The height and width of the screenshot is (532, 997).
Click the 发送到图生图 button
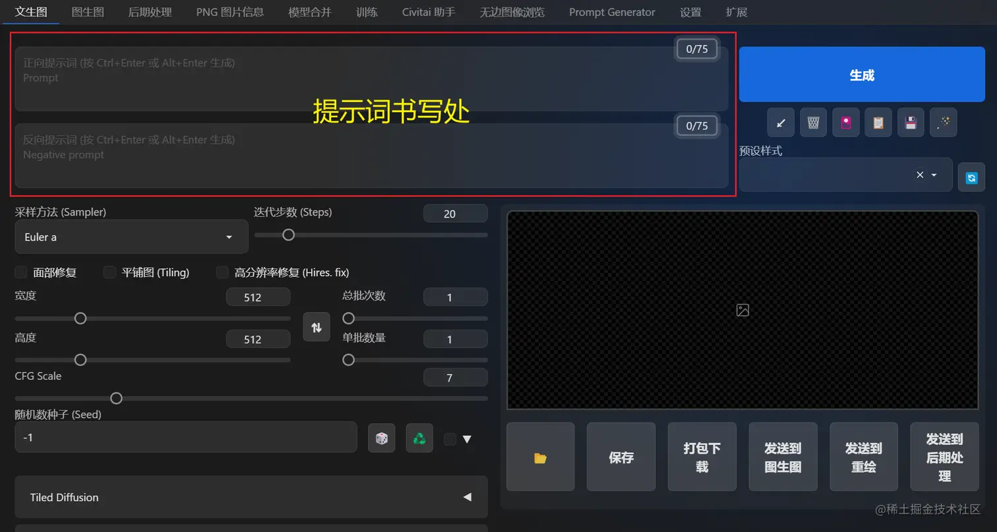(x=783, y=457)
